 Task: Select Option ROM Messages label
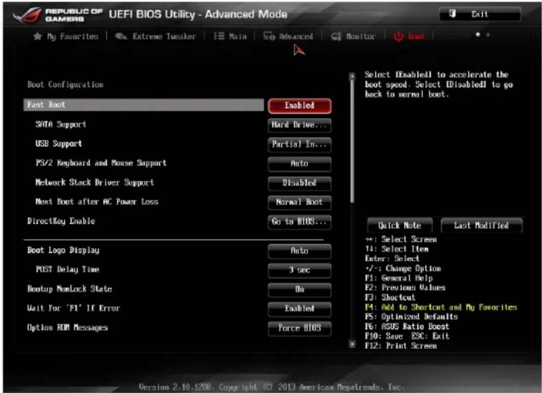click(68, 328)
